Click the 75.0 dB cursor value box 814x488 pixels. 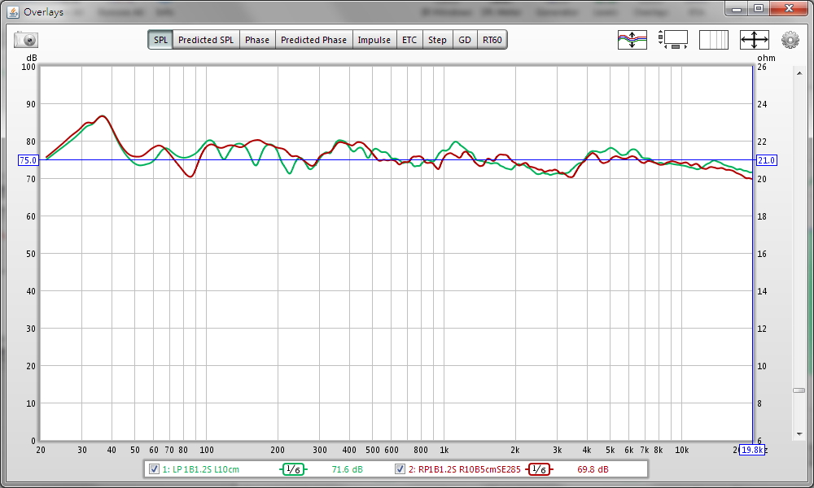click(x=28, y=160)
